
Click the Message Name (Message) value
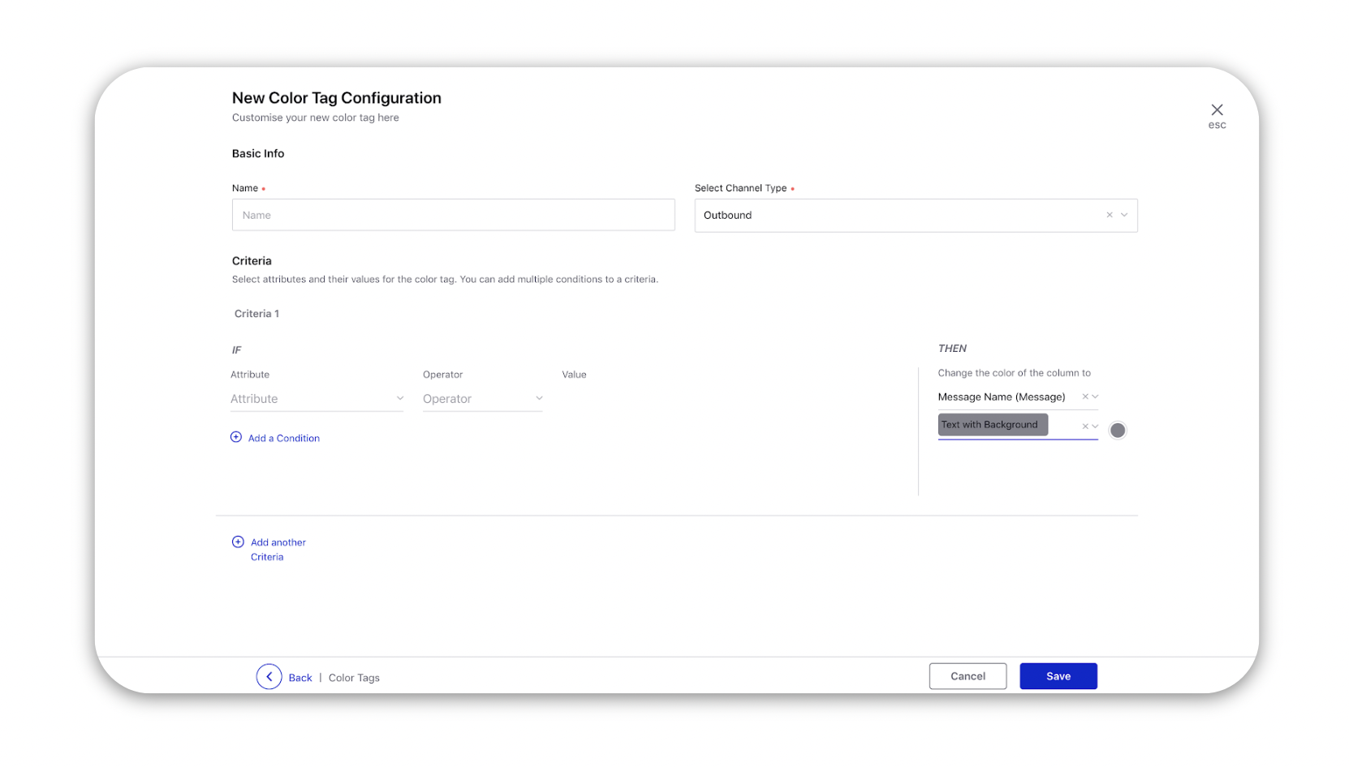(1002, 396)
